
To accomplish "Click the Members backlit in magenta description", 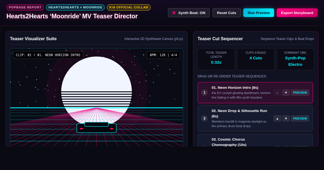I will pyautogui.click(x=239, y=124).
